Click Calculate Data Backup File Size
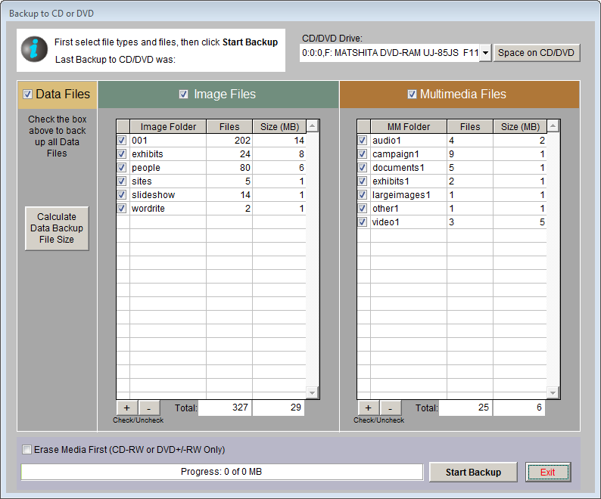Screen dimensions: 601x499 point(57,228)
